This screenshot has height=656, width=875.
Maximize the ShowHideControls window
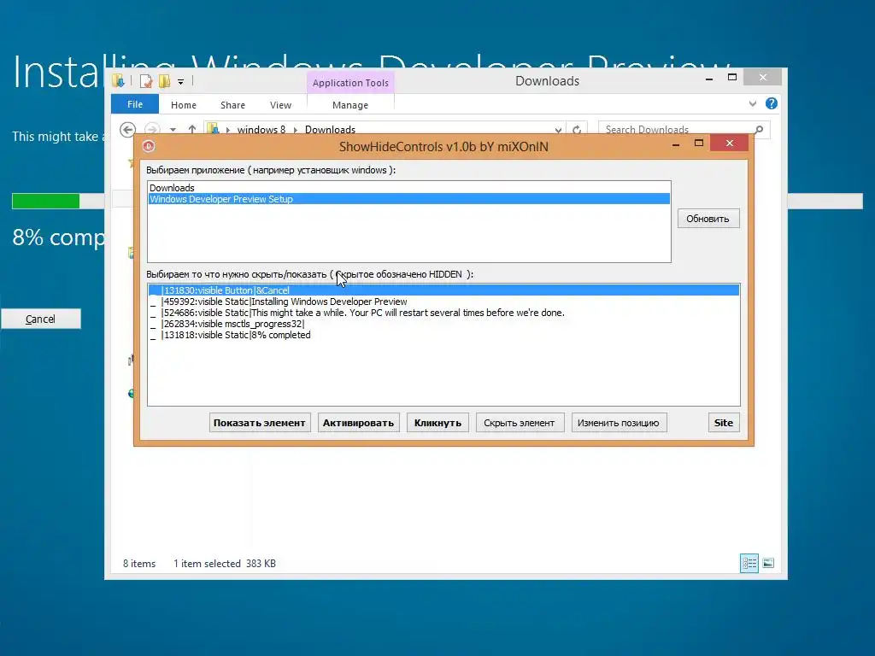click(699, 143)
